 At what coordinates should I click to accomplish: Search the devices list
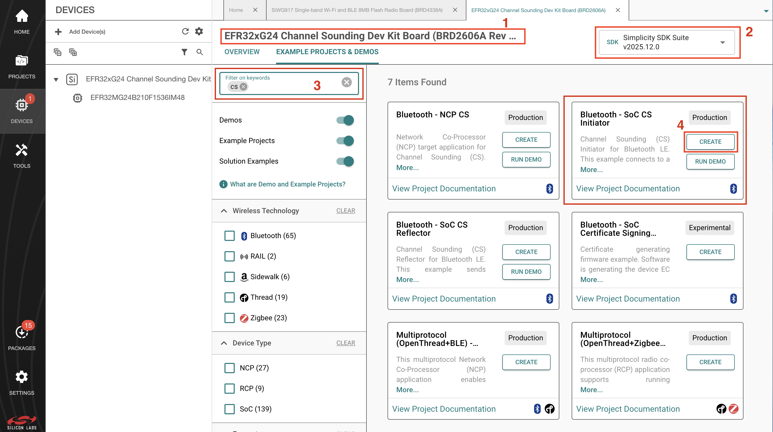[200, 52]
